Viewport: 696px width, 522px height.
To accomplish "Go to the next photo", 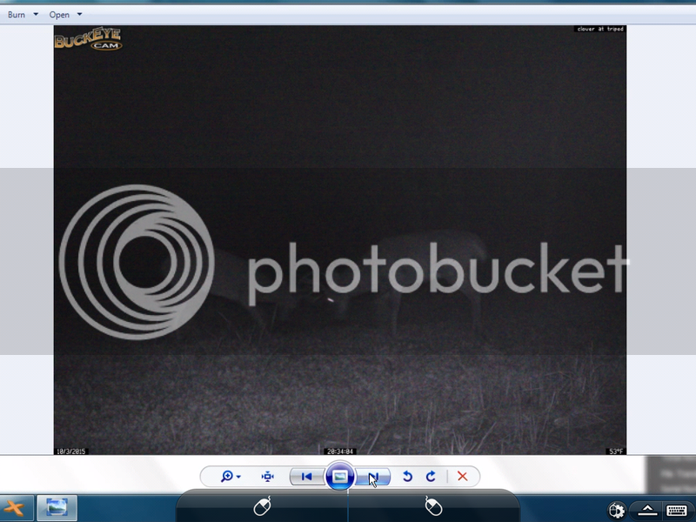I will pyautogui.click(x=373, y=476).
